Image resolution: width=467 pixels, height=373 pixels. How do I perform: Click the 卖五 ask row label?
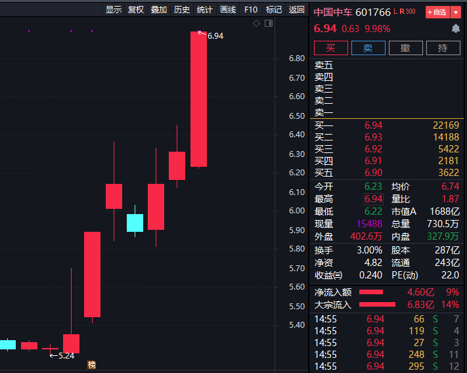tap(324, 65)
